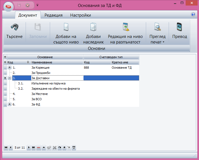This screenshot has height=160, width=199.
Task: Click the row indicator beside За Доставки
Action: [x=5, y=78]
